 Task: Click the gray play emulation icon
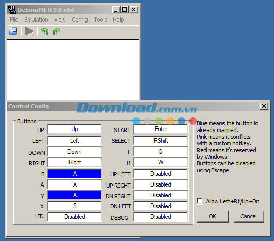(x=29, y=31)
